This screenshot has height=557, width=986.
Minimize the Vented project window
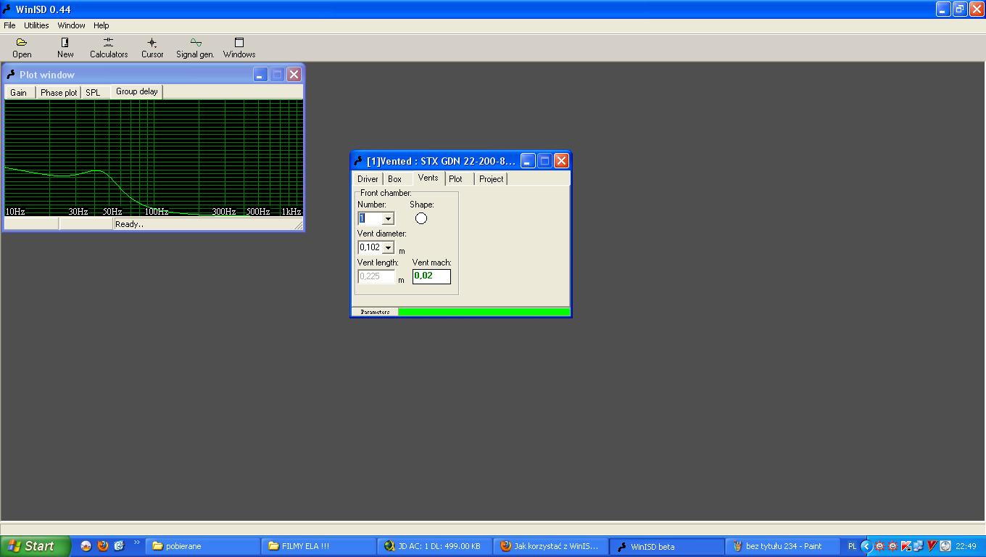(528, 161)
